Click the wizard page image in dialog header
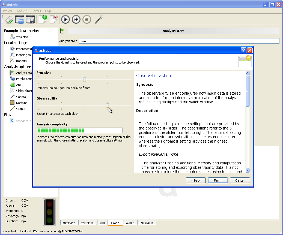283x235 pixels. 245,61
